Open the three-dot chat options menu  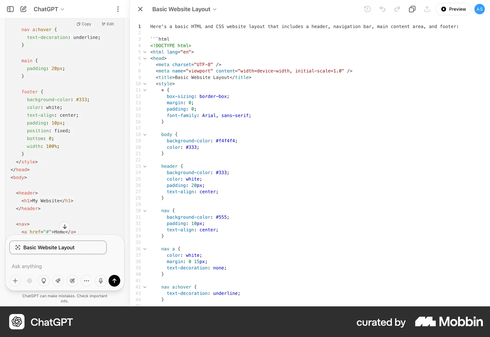click(x=118, y=9)
